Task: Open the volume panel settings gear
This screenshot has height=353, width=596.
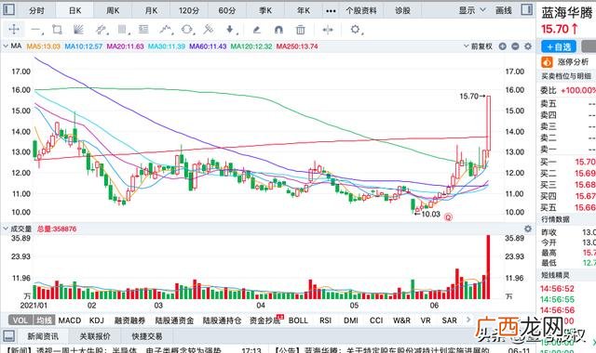Action: [x=528, y=229]
